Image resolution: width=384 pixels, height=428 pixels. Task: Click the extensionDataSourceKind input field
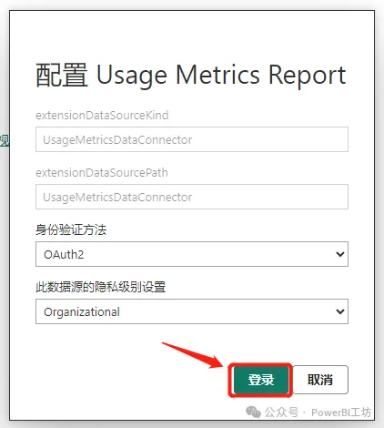click(x=192, y=139)
